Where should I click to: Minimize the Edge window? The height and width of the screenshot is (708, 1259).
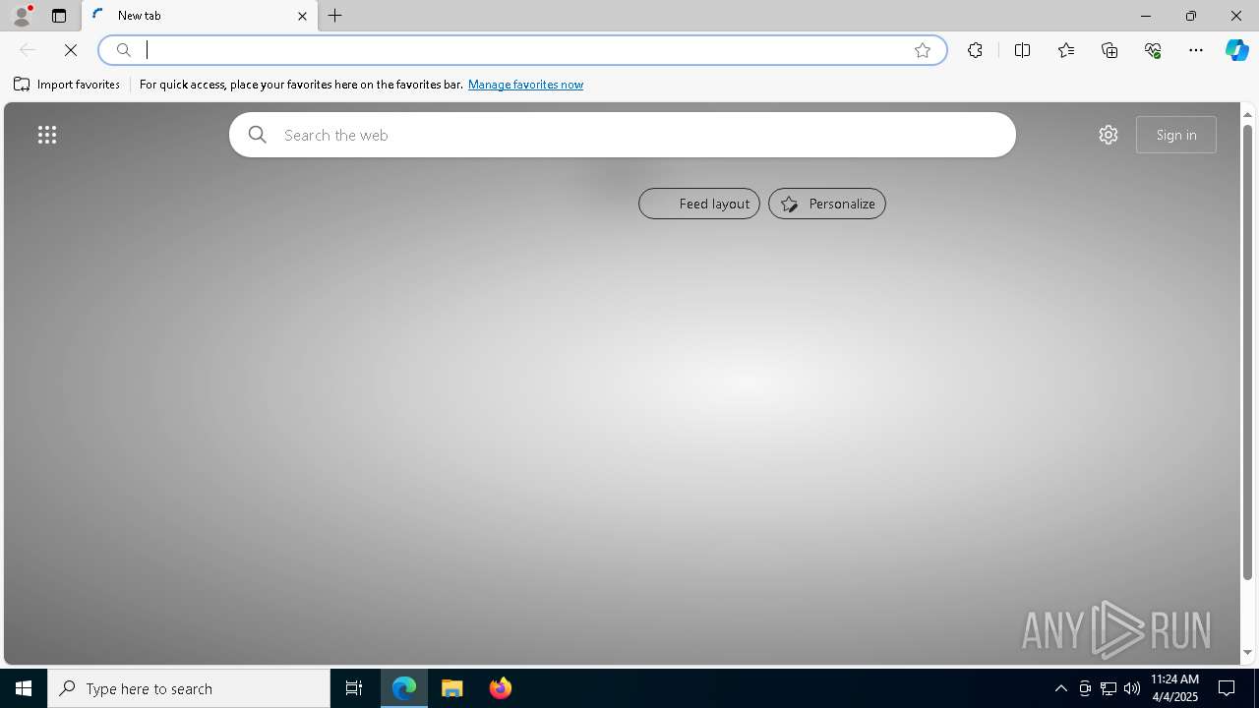pos(1146,16)
